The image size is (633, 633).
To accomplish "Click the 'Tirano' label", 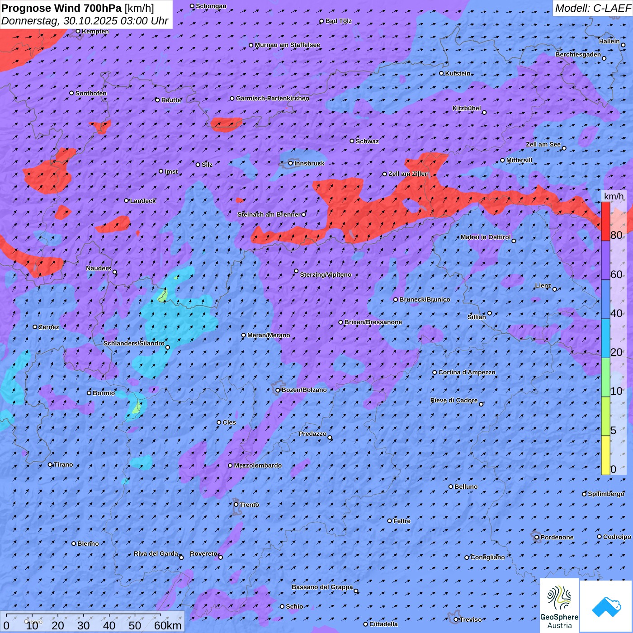I will point(63,464).
